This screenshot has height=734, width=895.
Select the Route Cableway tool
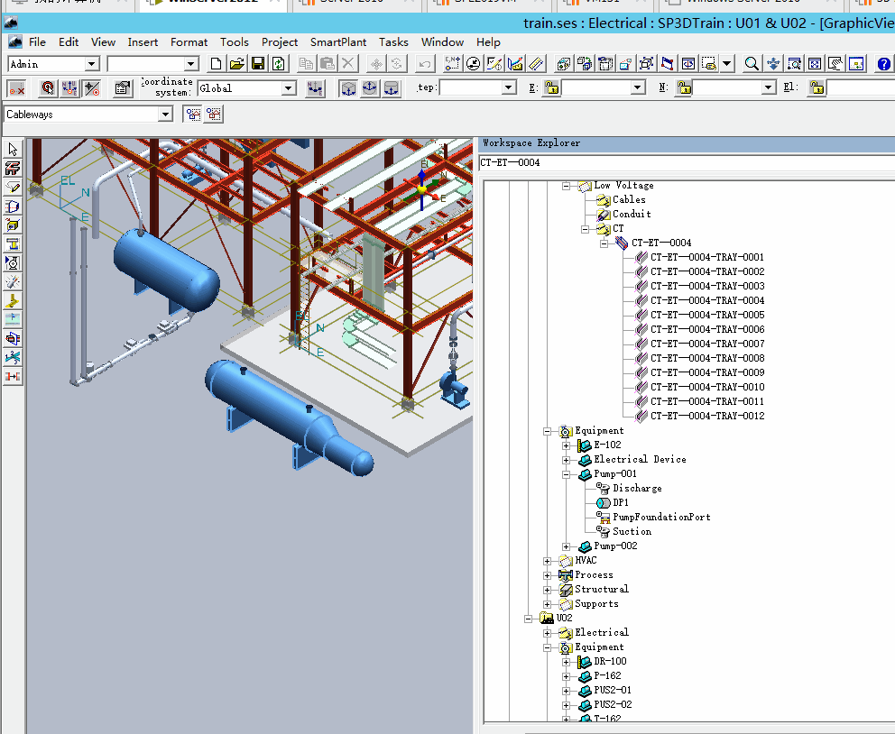(13, 169)
